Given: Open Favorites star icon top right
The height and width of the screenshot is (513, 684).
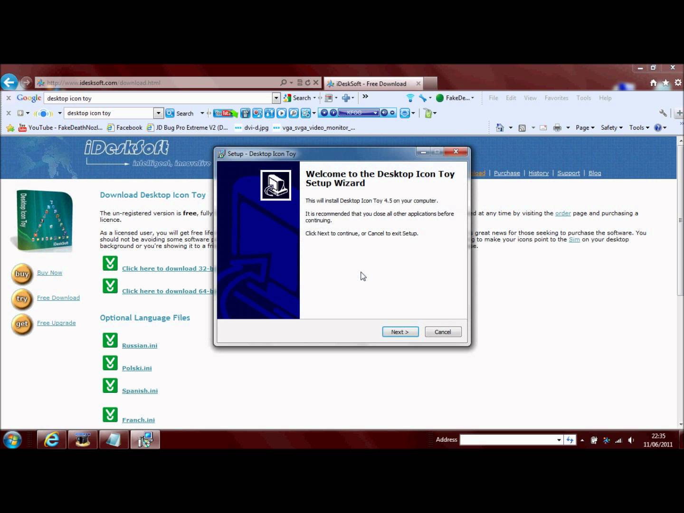Looking at the screenshot, I should tap(665, 83).
